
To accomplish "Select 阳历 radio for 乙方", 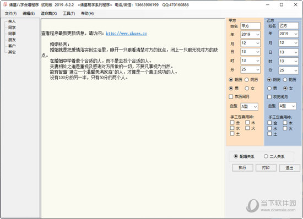I will point(269,80).
